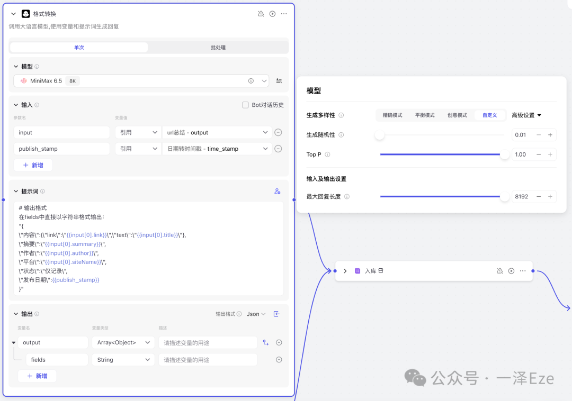Switch to the 单次 tab

(79, 48)
